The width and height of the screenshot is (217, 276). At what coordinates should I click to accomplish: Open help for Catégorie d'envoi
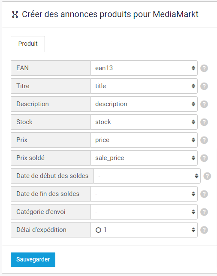tap(204, 212)
